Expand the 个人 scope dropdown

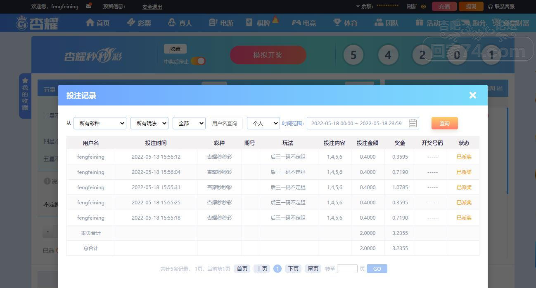coord(263,123)
